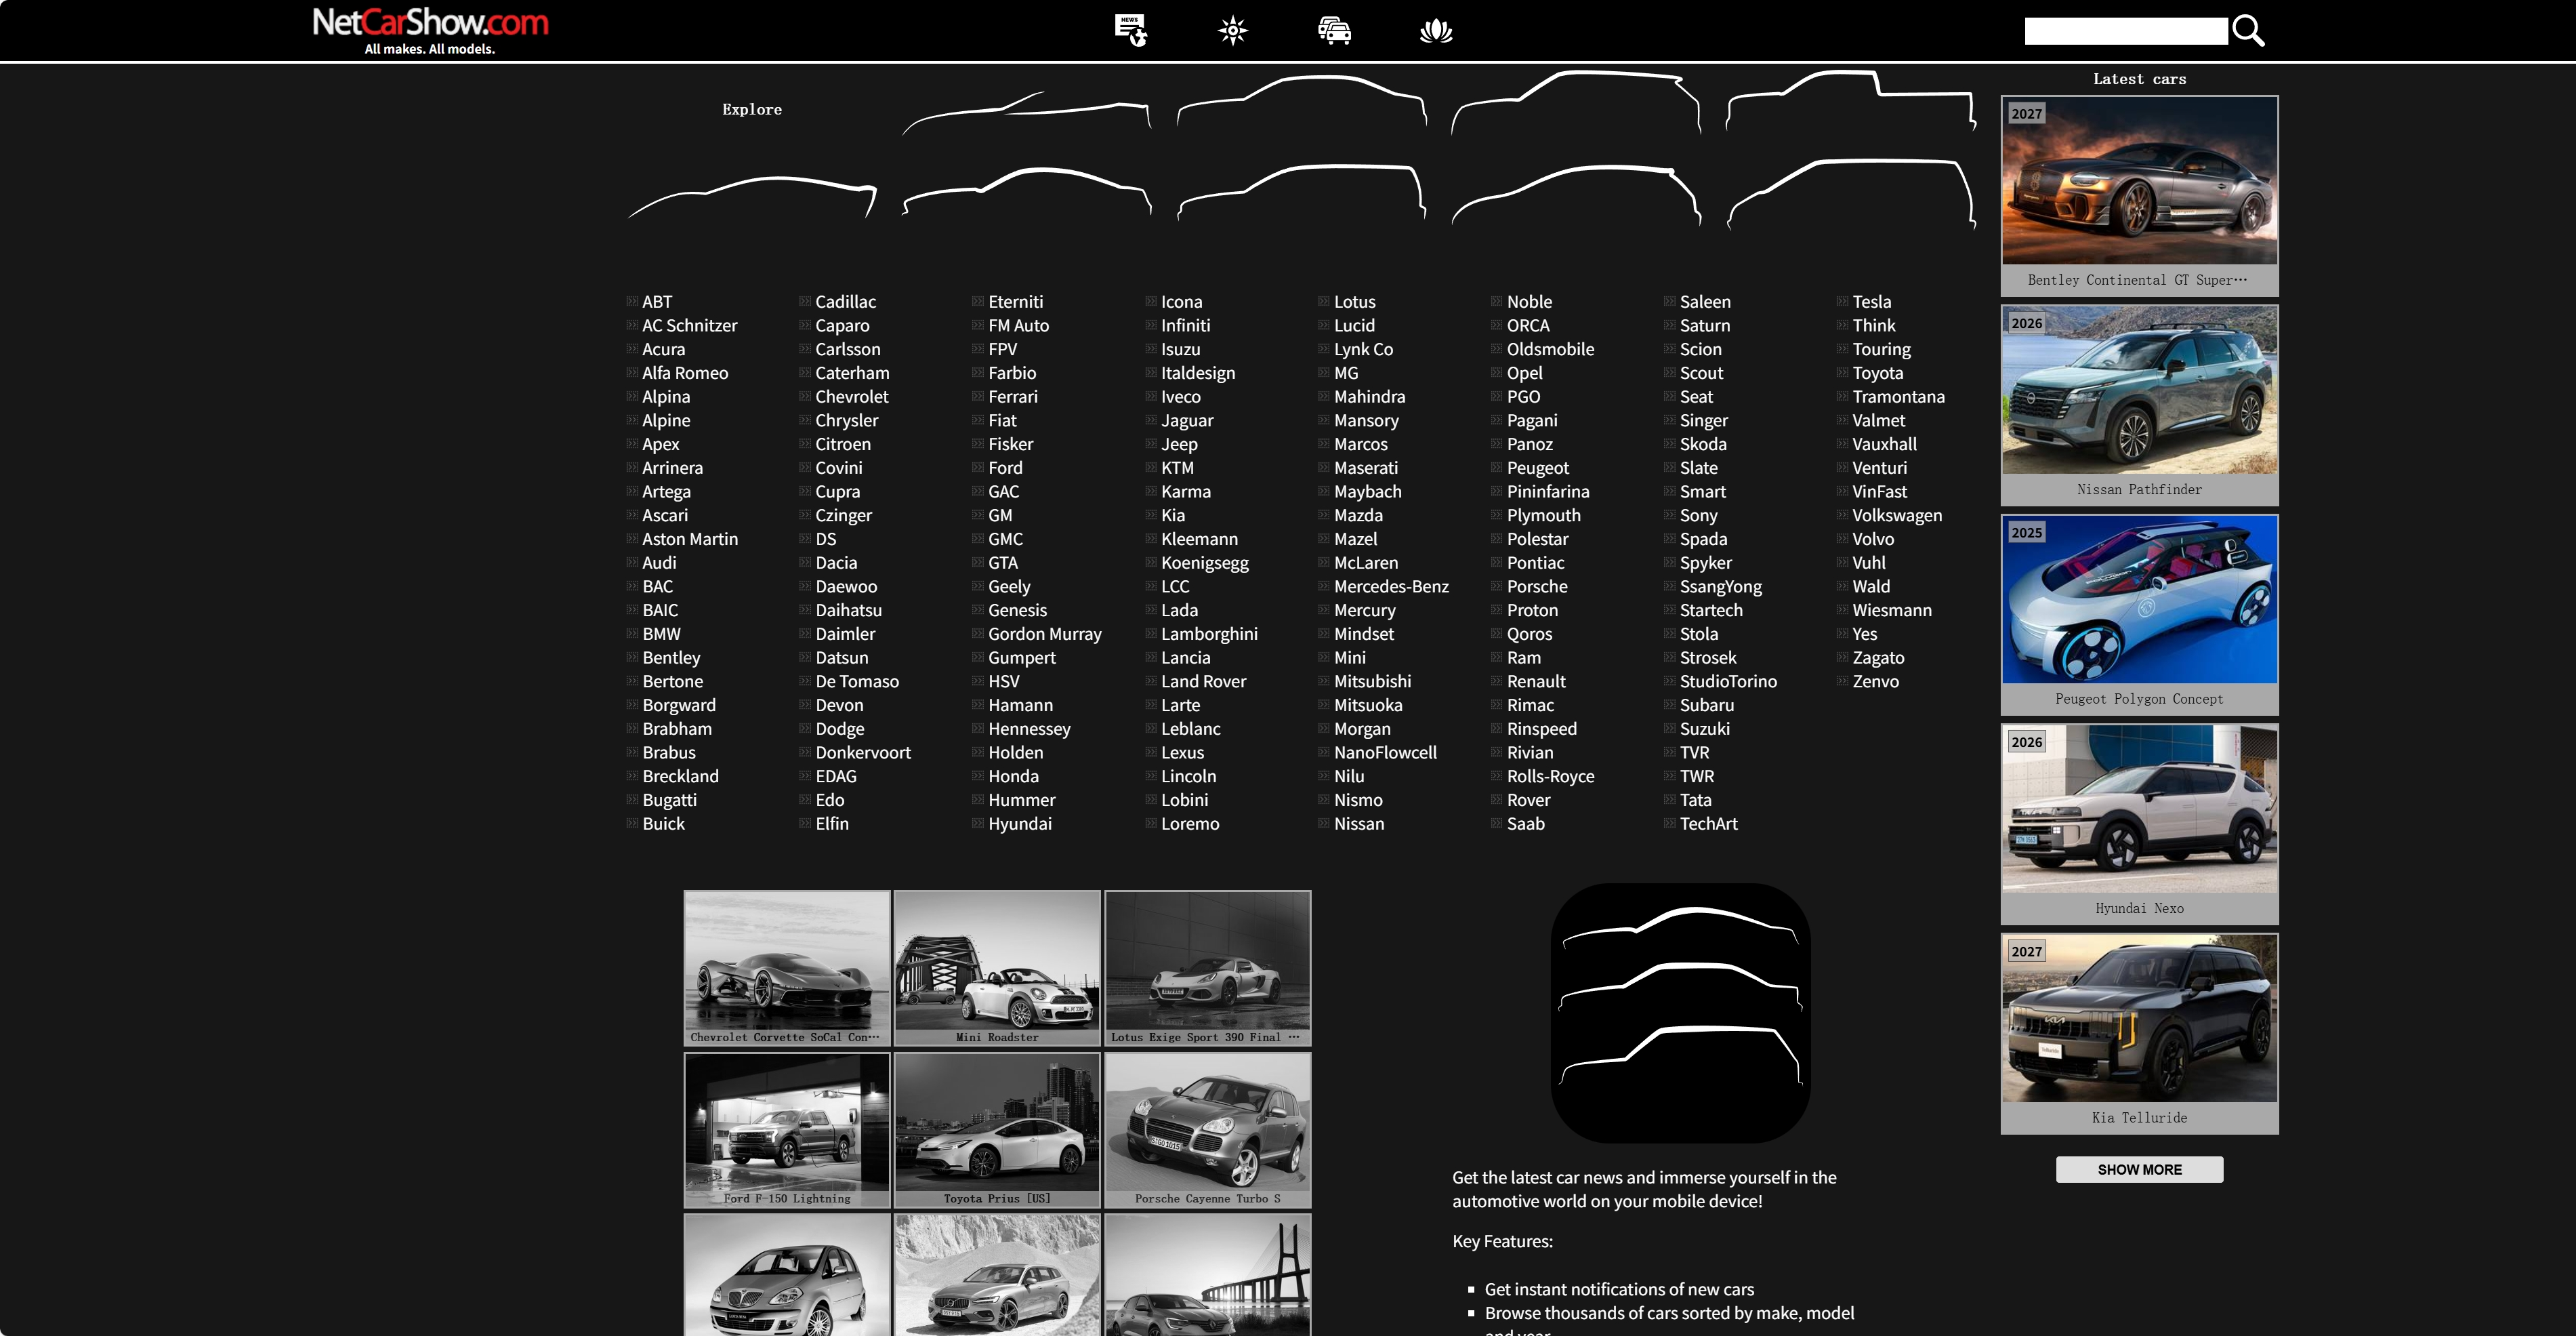The image size is (2576, 1336).
Task: Open the Rimac make link
Action: (1530, 706)
